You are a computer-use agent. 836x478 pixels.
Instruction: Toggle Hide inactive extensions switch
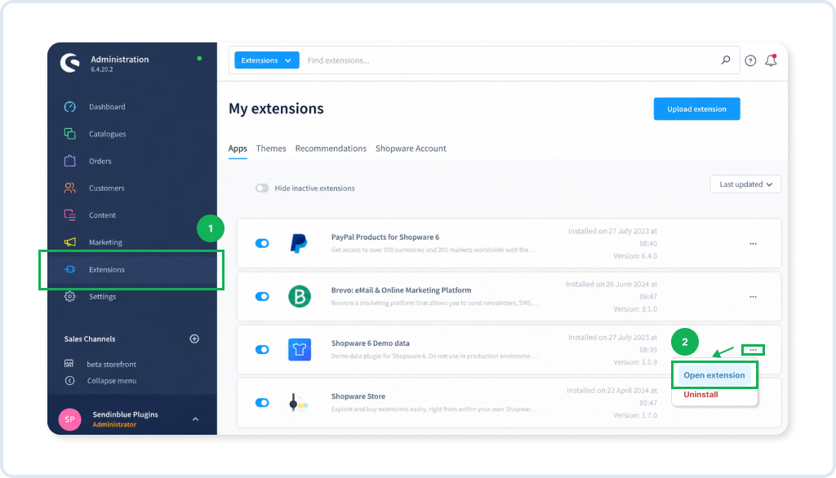pos(262,188)
